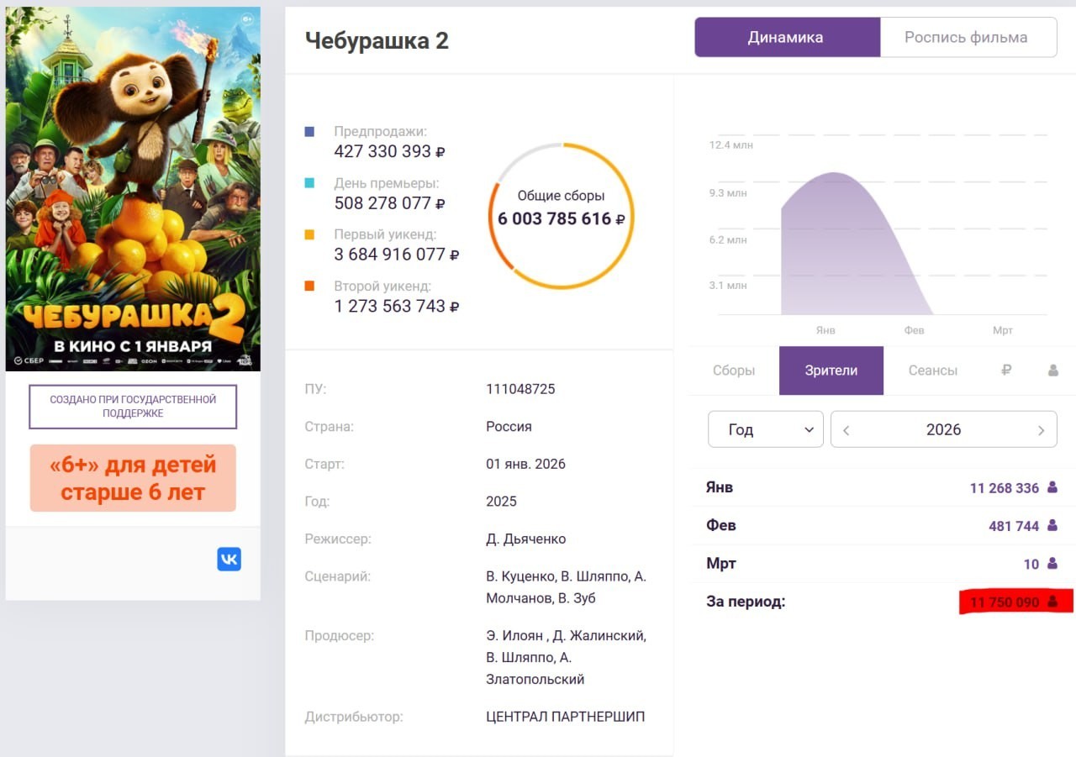This screenshot has height=757, width=1076.
Task: Go to previous year with left chevron
Action: pos(847,430)
